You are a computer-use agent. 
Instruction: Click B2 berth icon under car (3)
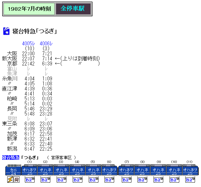click(61, 179)
